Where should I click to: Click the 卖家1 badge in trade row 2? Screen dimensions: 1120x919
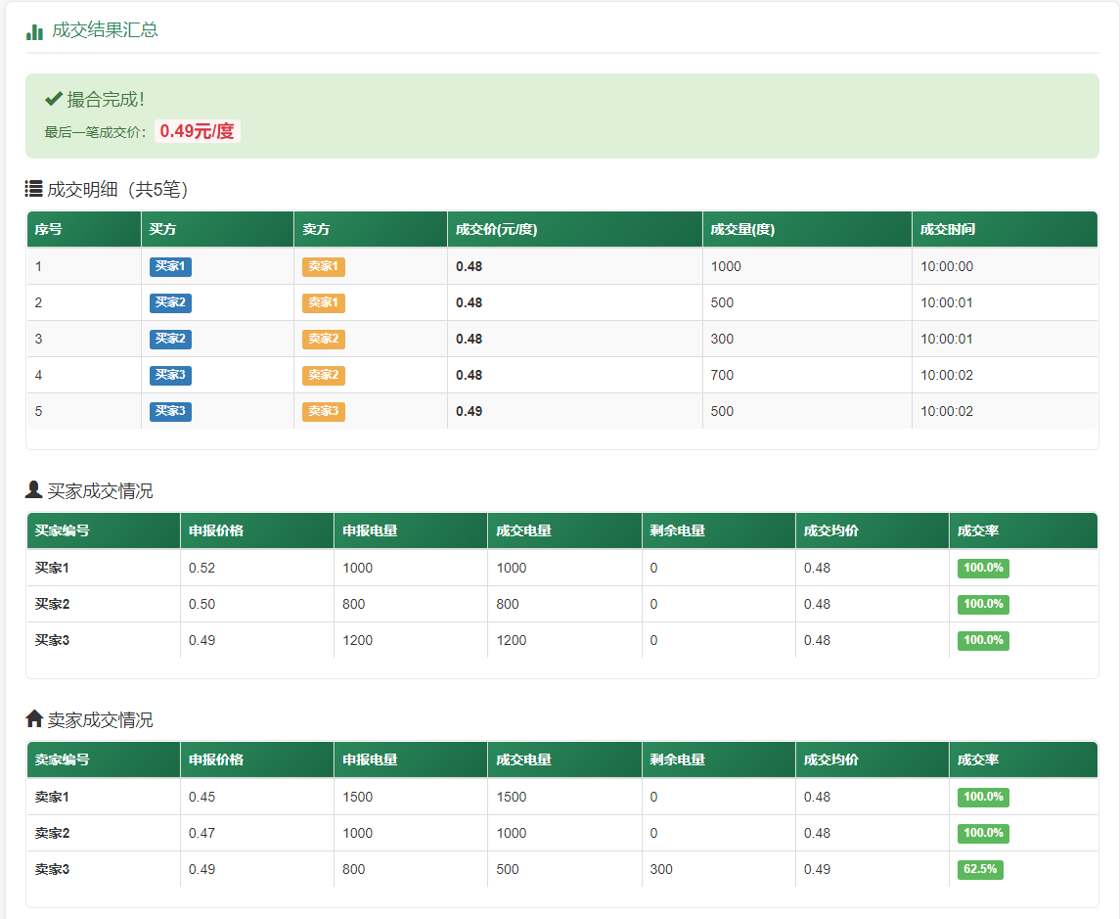pyautogui.click(x=323, y=302)
